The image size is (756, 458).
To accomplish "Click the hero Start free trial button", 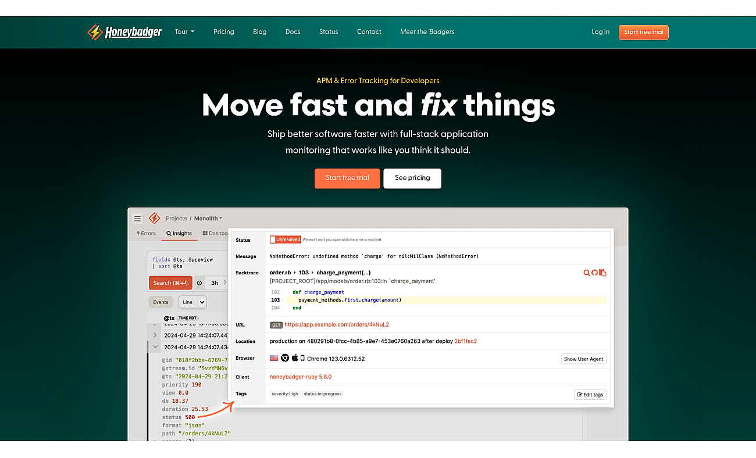I will pos(347,178).
